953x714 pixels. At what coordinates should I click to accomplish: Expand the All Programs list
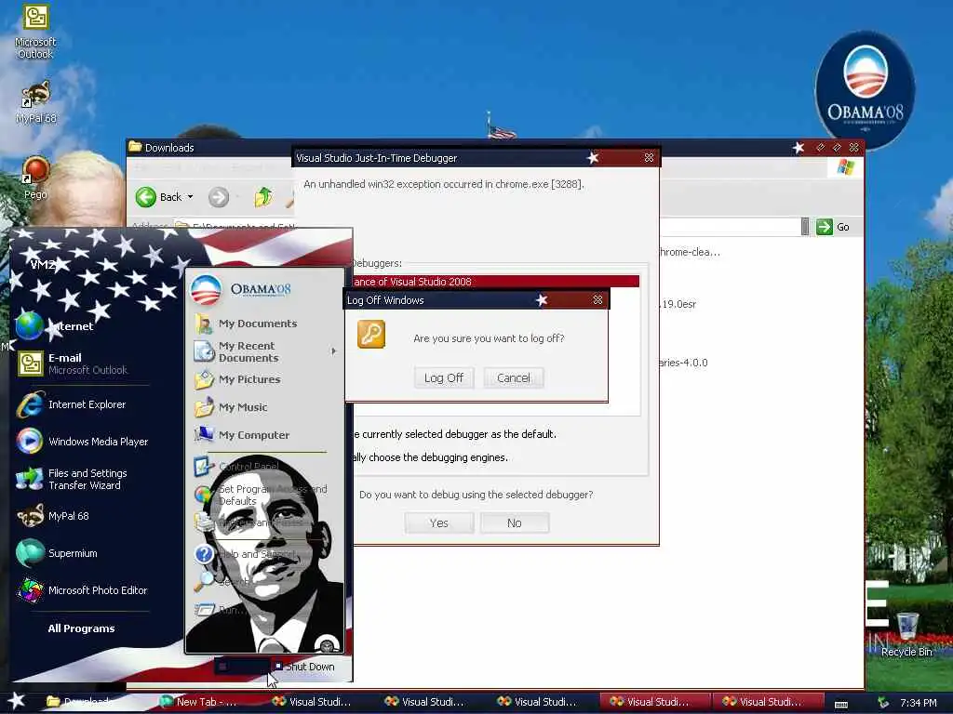click(x=82, y=628)
